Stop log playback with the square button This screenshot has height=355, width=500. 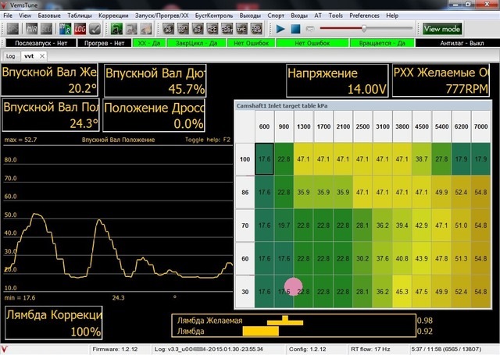pos(295,29)
